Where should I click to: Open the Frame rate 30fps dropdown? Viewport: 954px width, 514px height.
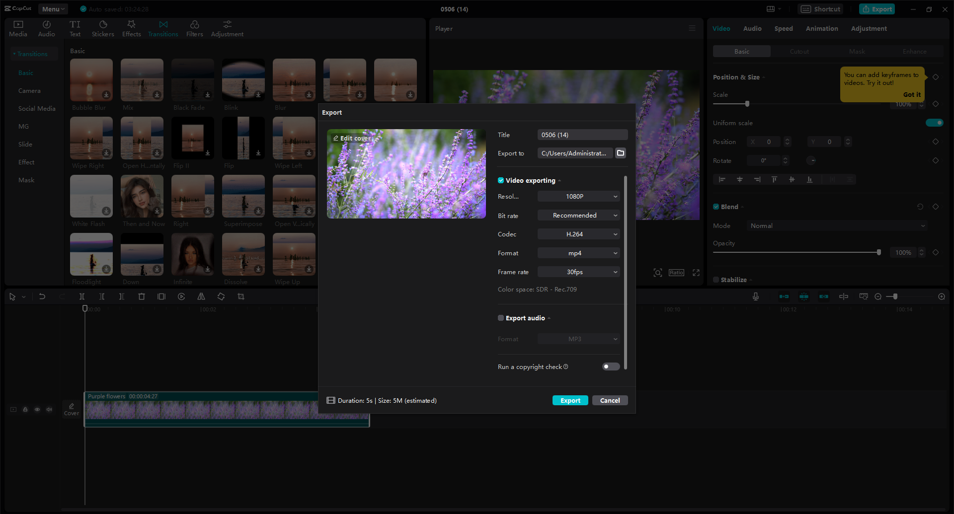(578, 272)
